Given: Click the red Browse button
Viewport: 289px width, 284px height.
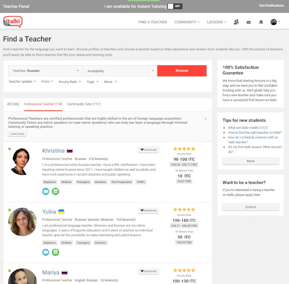Looking at the screenshot, I should click(182, 70).
